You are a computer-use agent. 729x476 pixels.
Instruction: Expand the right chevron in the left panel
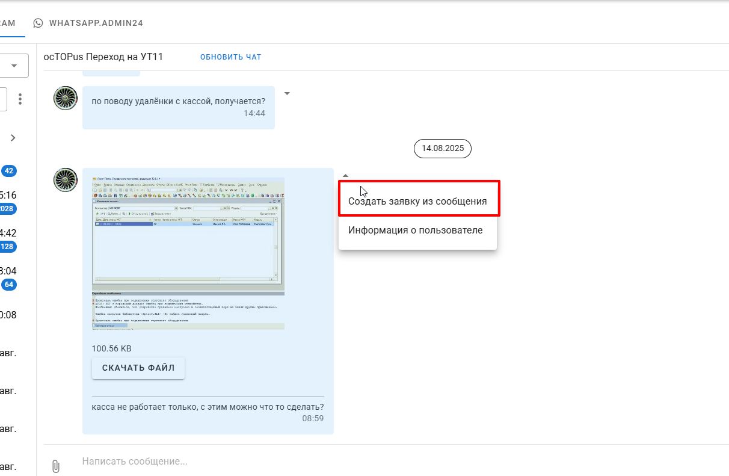(13, 138)
